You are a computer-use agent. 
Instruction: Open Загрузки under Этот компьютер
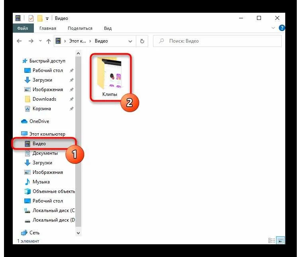[x=42, y=163]
